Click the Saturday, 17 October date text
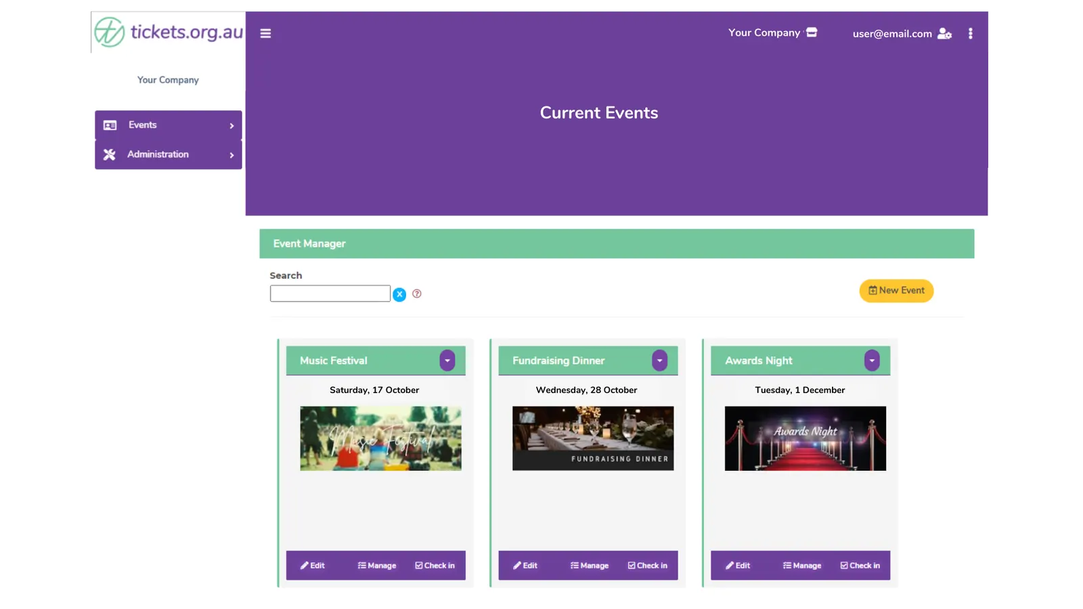1083x609 pixels. 374,390
